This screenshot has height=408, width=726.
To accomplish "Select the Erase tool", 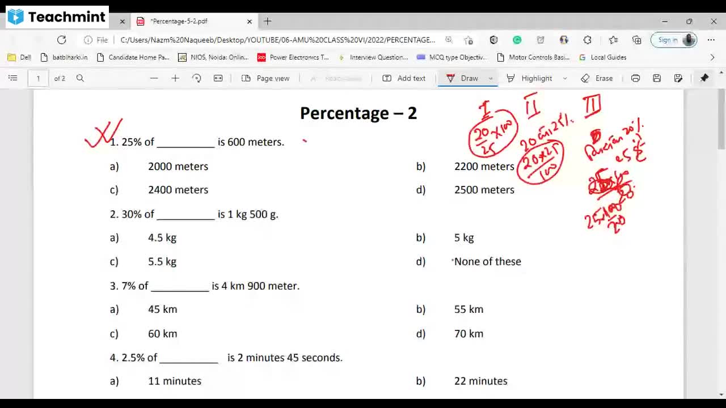I will tap(597, 78).
